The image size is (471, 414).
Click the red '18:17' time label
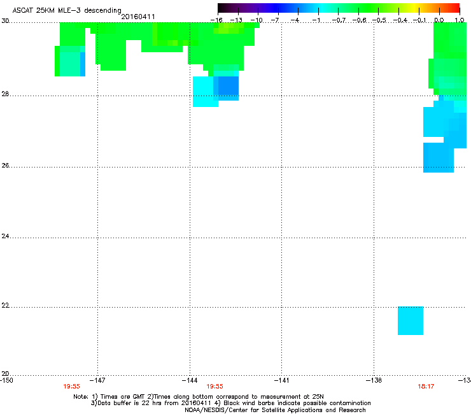(x=426, y=387)
